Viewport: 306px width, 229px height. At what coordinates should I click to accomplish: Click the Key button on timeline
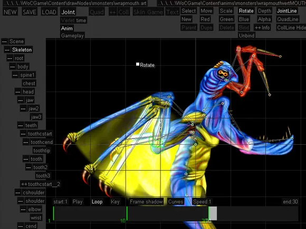[115, 202]
